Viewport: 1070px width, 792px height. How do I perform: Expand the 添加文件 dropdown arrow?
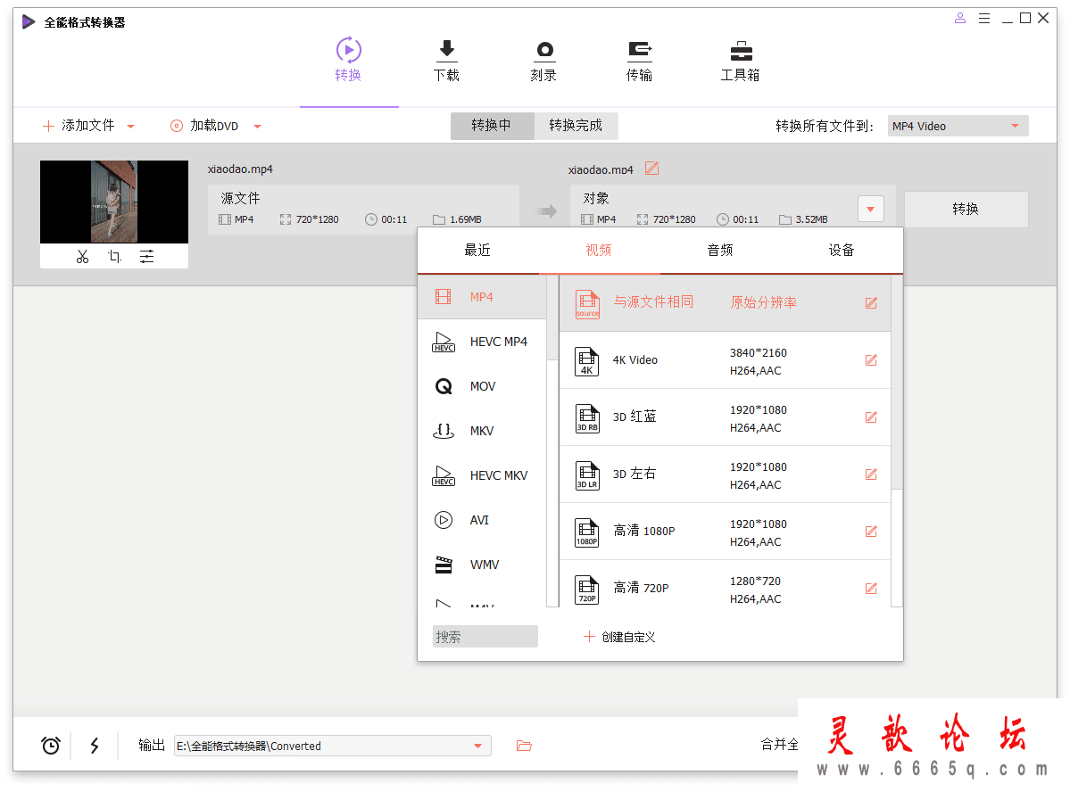coord(131,126)
